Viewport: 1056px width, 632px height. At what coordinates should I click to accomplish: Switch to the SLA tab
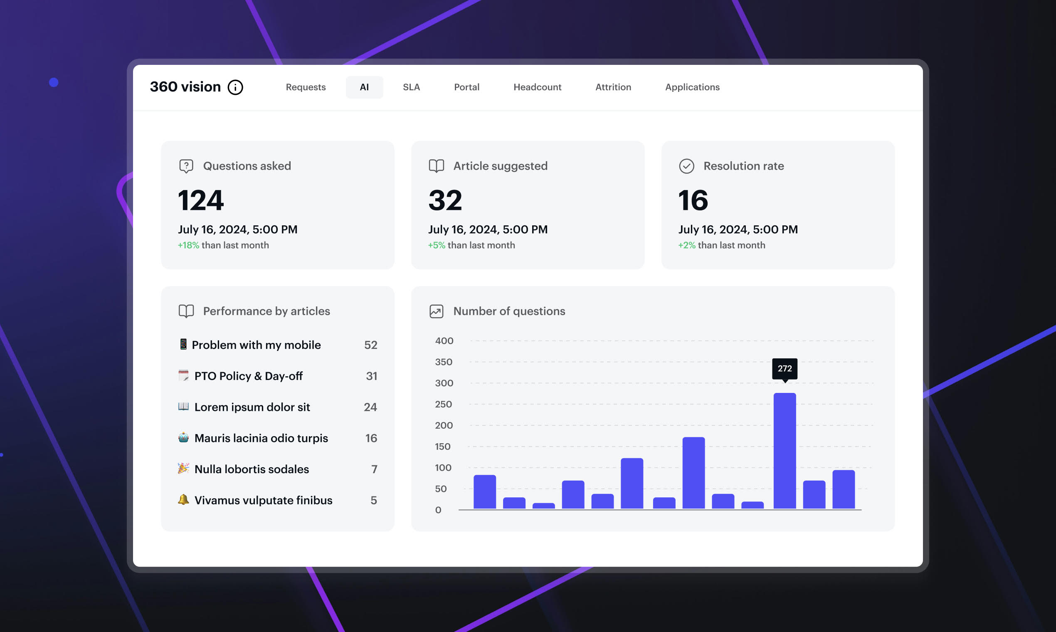point(411,87)
